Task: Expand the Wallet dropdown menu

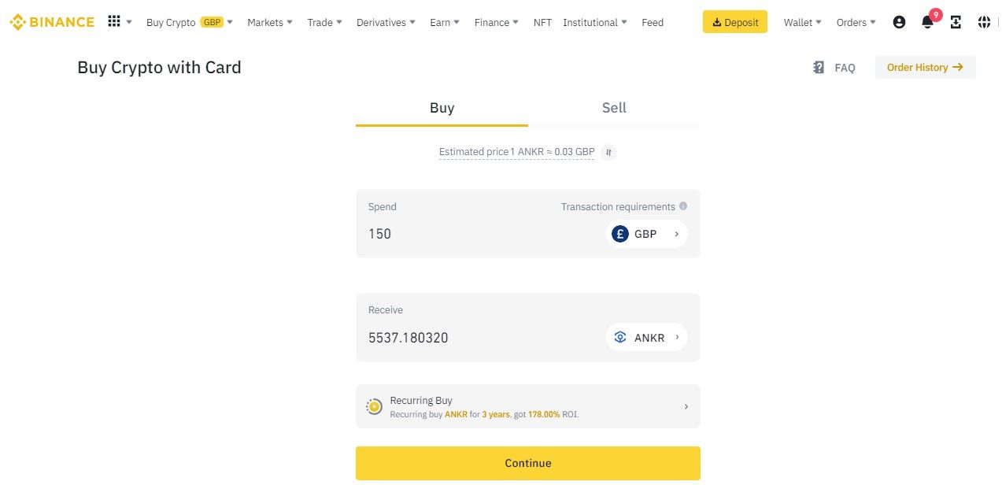Action: (x=802, y=22)
